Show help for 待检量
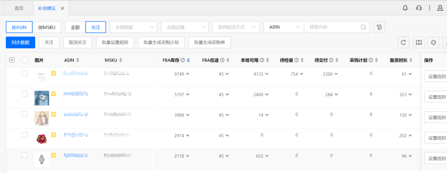The image size is (447, 173). 296,60
